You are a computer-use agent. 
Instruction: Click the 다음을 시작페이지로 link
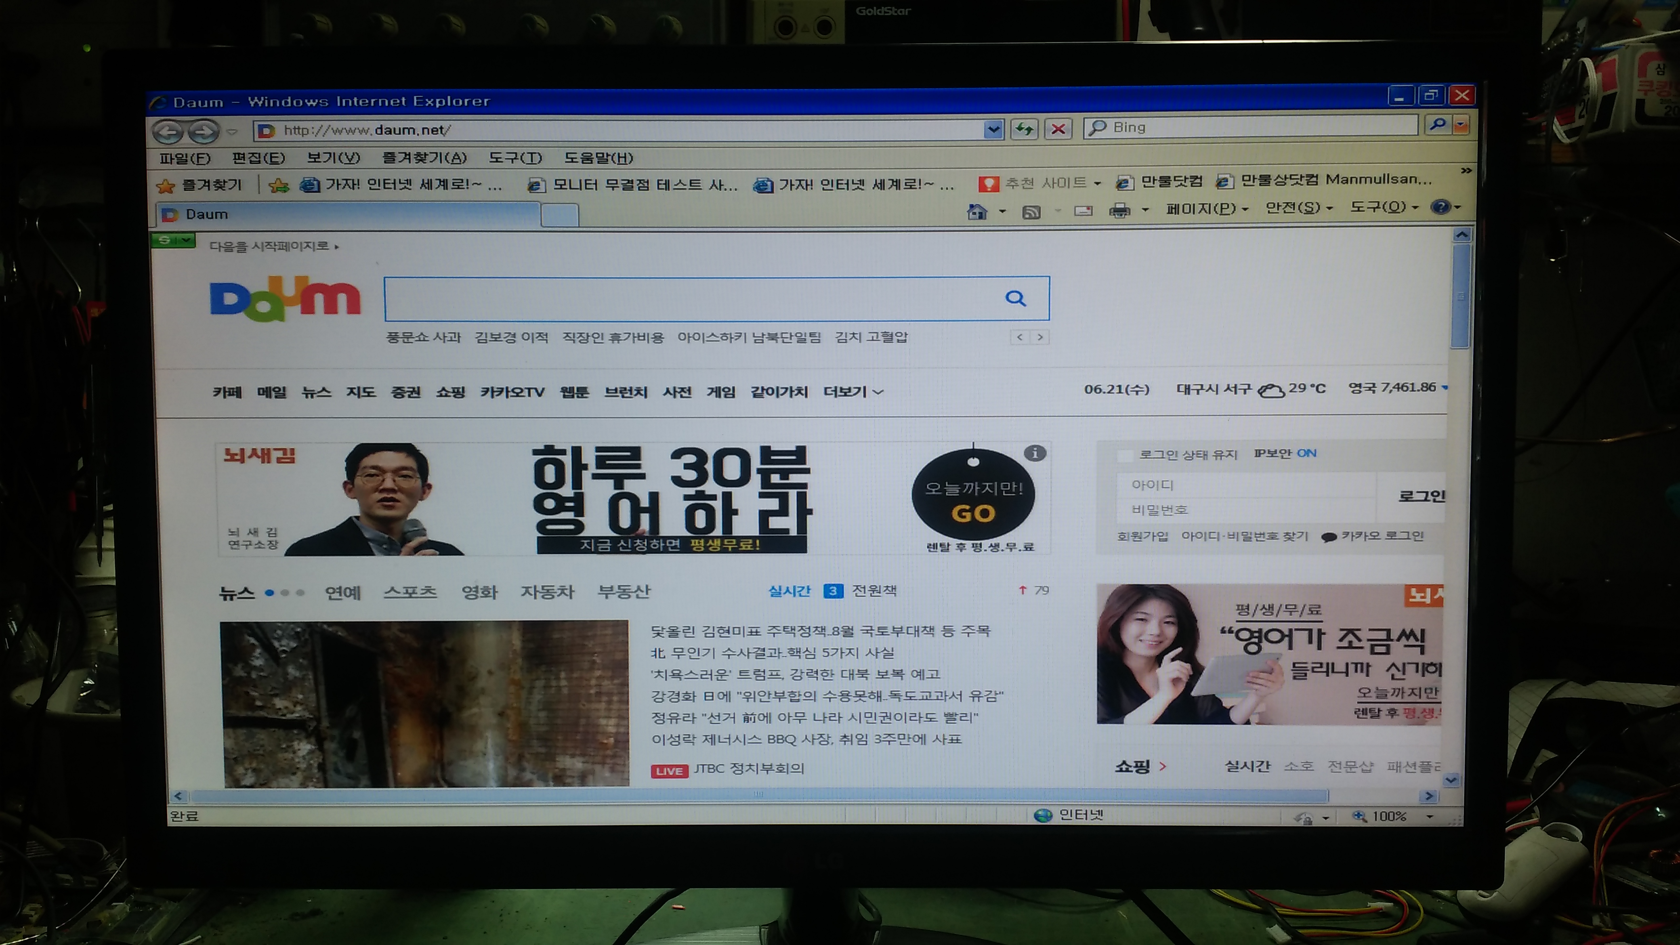(274, 246)
